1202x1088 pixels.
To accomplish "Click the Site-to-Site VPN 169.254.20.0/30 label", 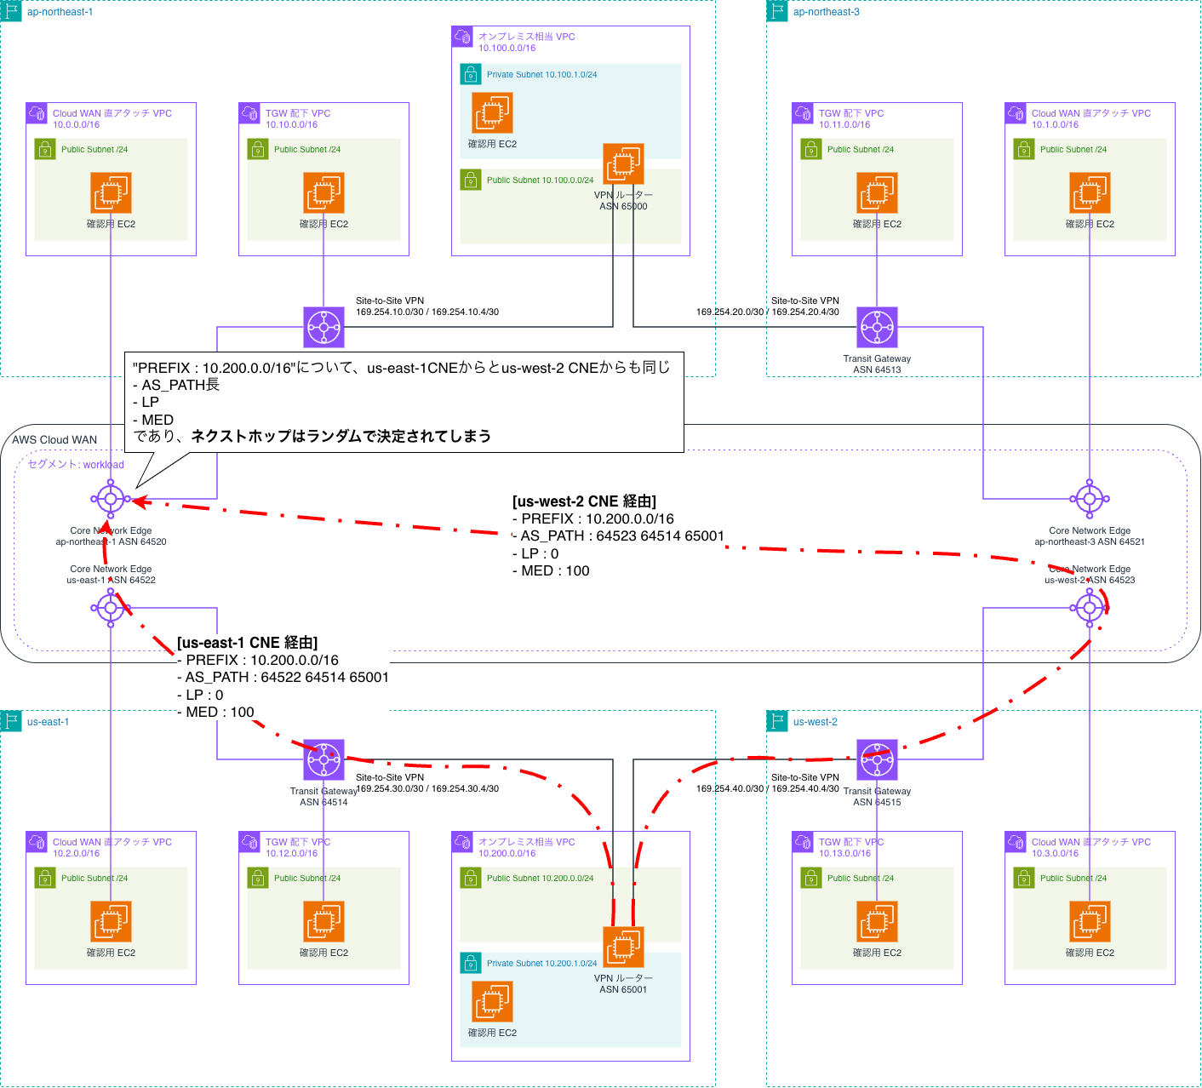I will click(768, 306).
